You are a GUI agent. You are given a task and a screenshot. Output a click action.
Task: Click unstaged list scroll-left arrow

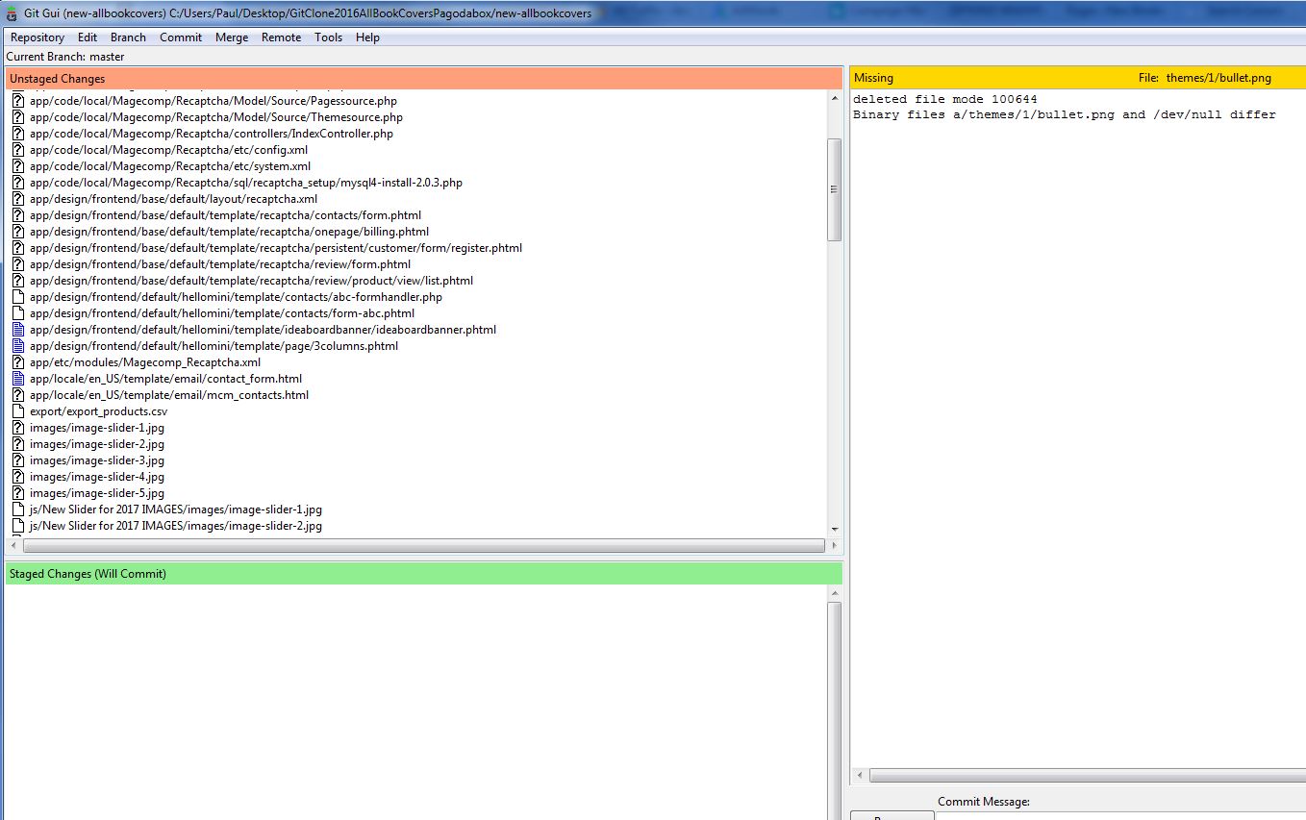pyautogui.click(x=13, y=546)
